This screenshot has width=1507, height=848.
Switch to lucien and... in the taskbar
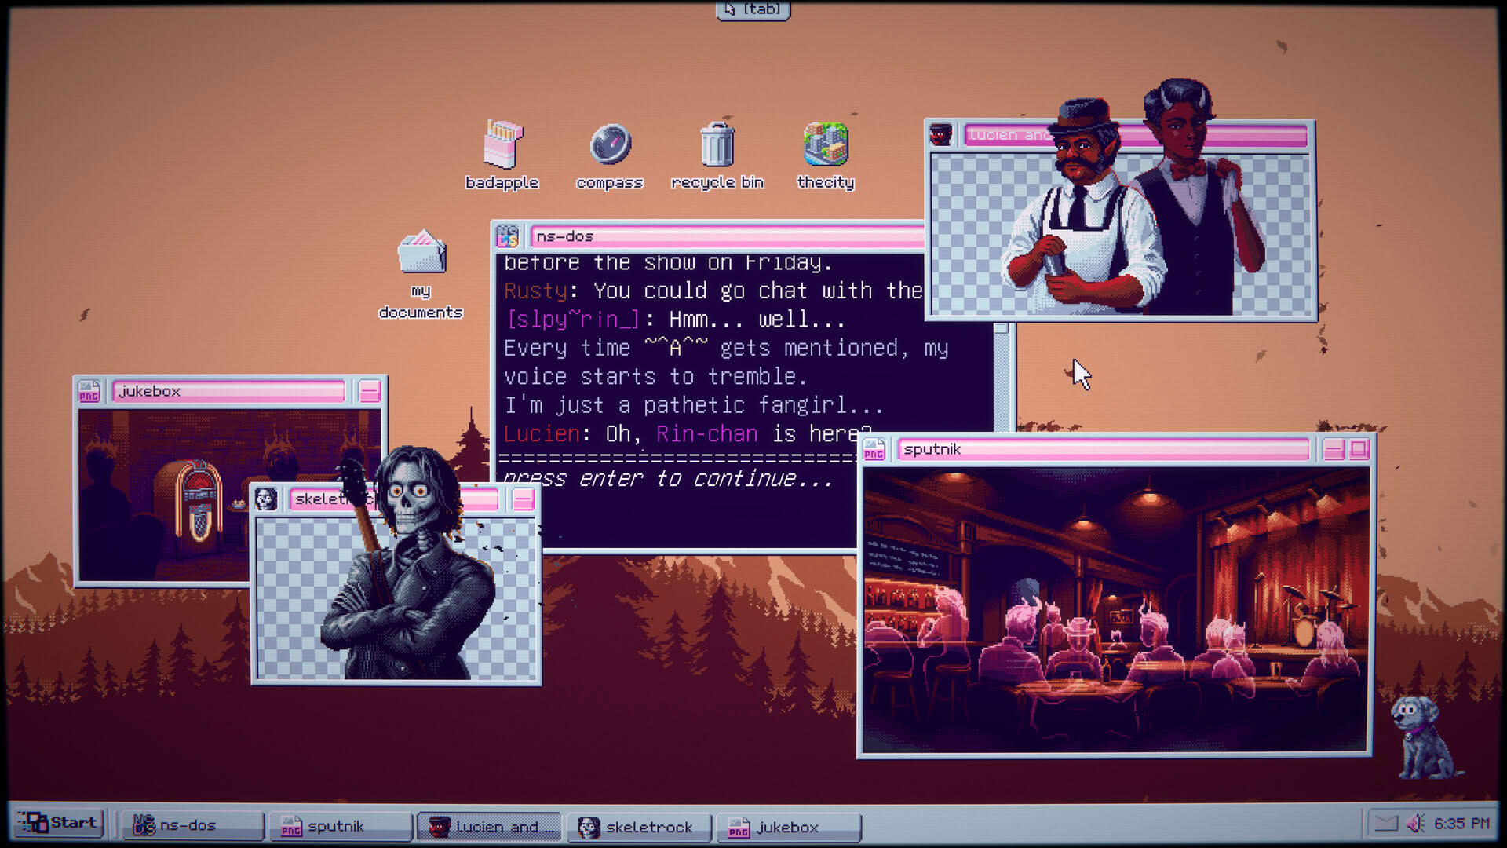[x=489, y=826]
